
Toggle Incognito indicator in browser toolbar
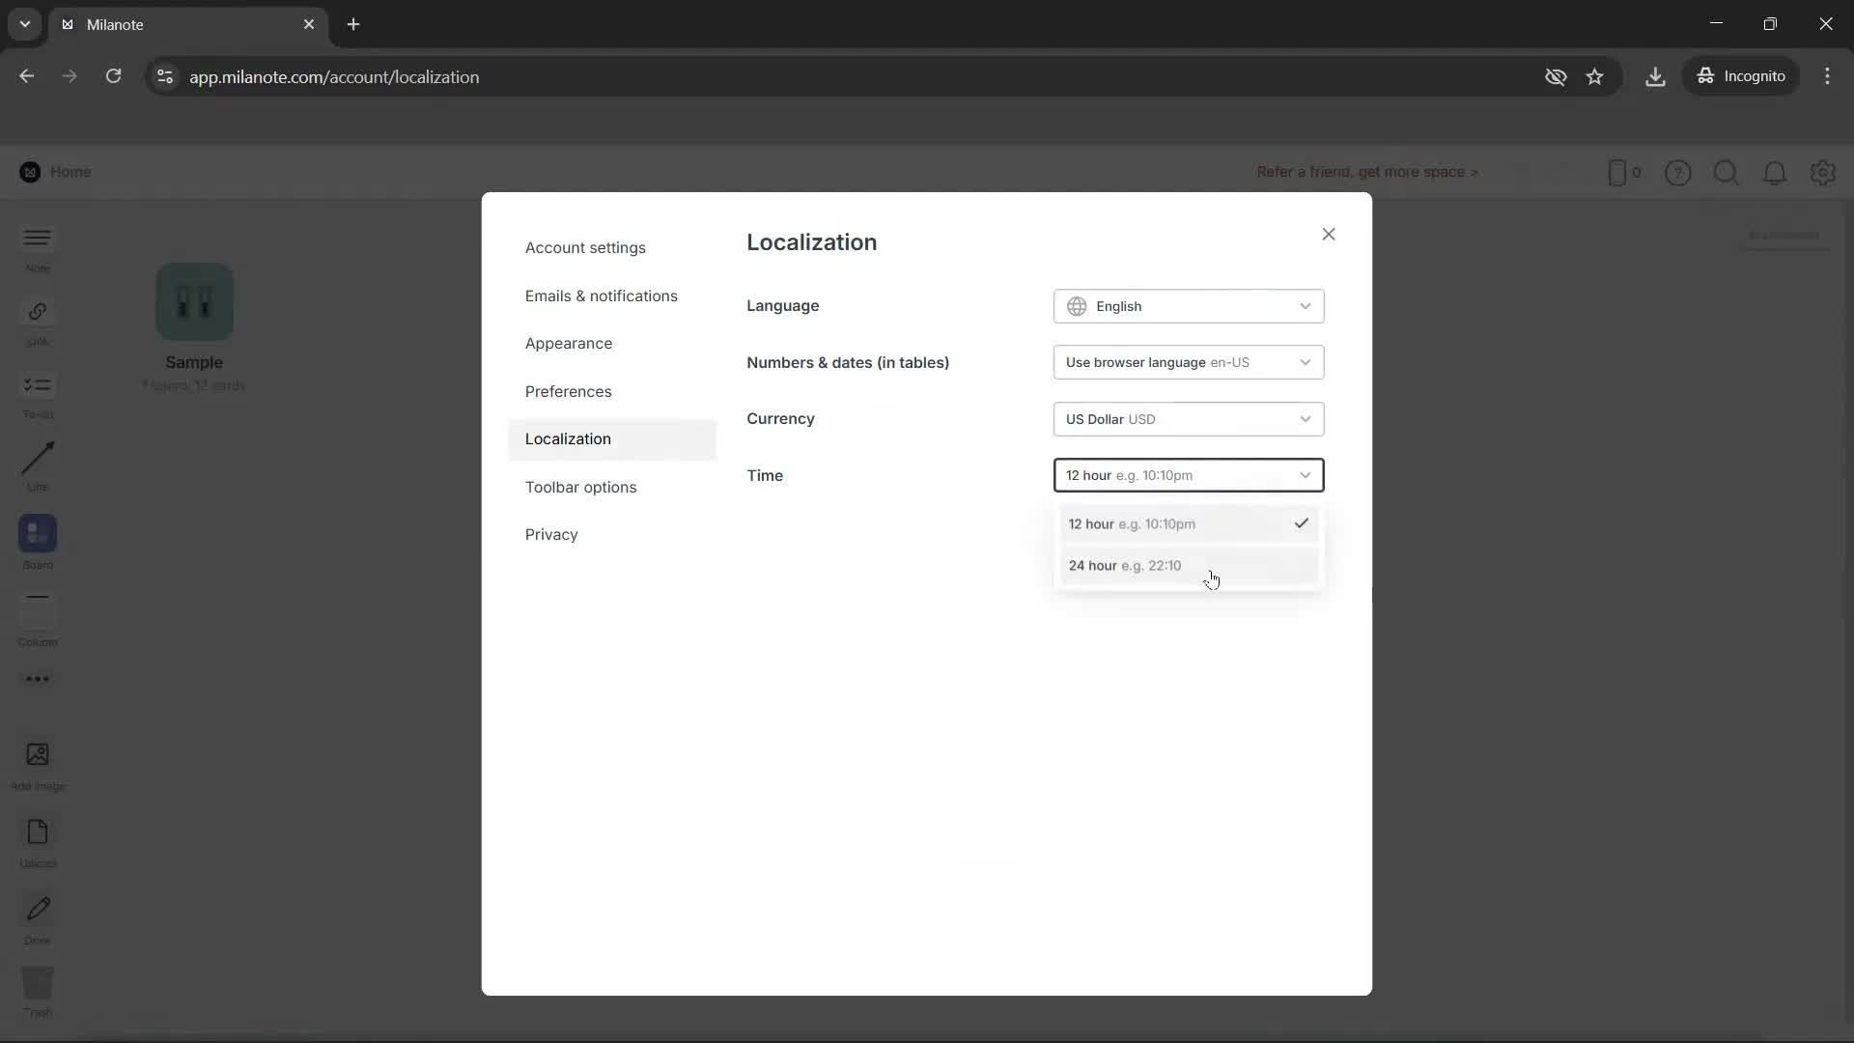coord(1742,76)
